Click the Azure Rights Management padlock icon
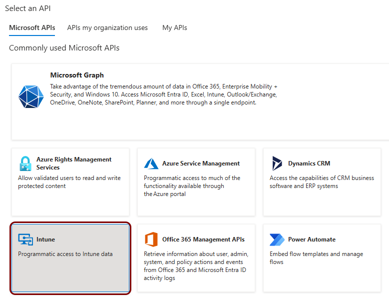 tap(25, 163)
